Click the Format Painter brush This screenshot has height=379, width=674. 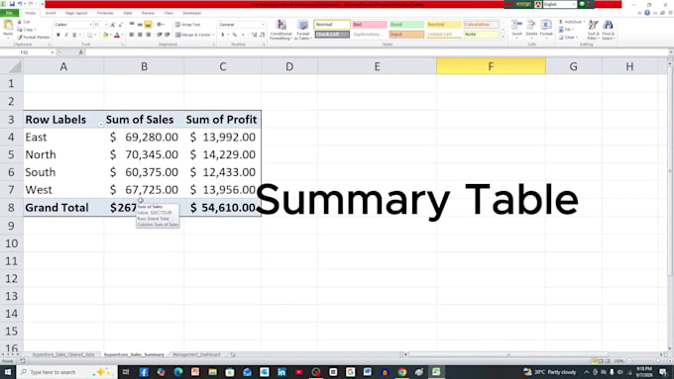coord(20,38)
